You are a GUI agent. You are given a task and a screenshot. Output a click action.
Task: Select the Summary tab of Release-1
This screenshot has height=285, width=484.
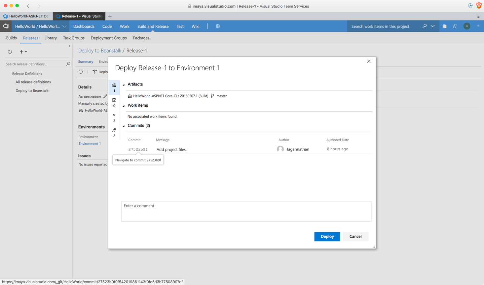point(86,61)
